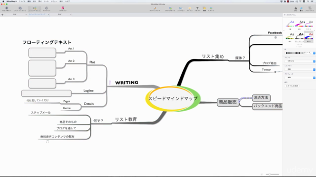Click the grayscale color palette strip
Image resolution: width=316 pixels, height=177 pixels.
[294, 53]
